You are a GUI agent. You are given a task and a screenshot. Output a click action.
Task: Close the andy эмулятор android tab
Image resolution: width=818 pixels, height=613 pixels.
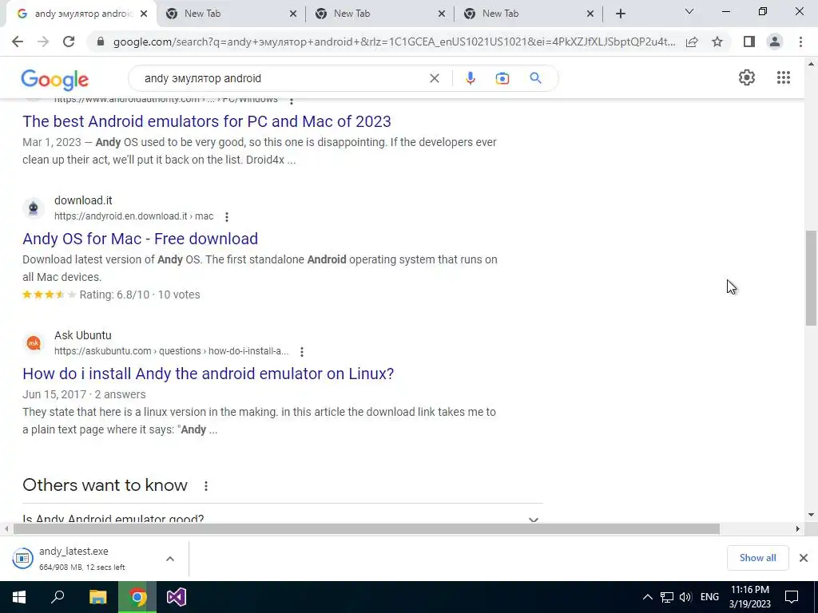(144, 14)
